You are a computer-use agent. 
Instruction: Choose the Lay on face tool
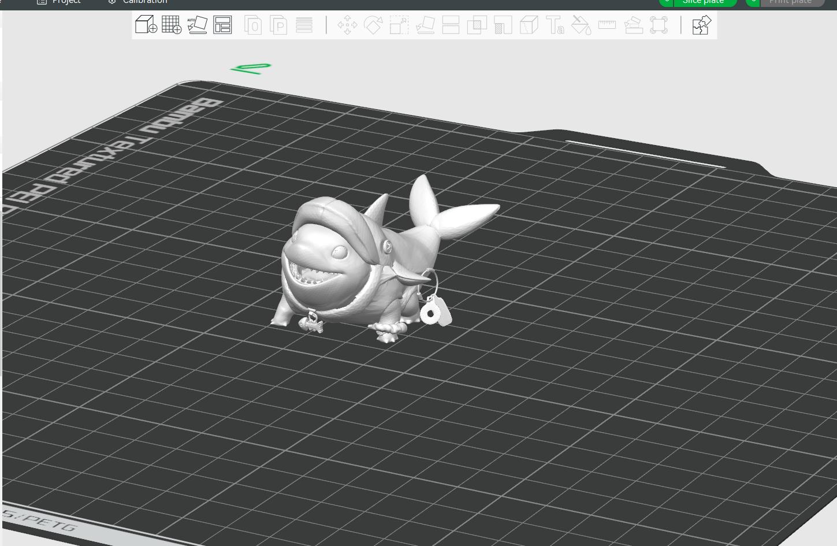tap(425, 25)
